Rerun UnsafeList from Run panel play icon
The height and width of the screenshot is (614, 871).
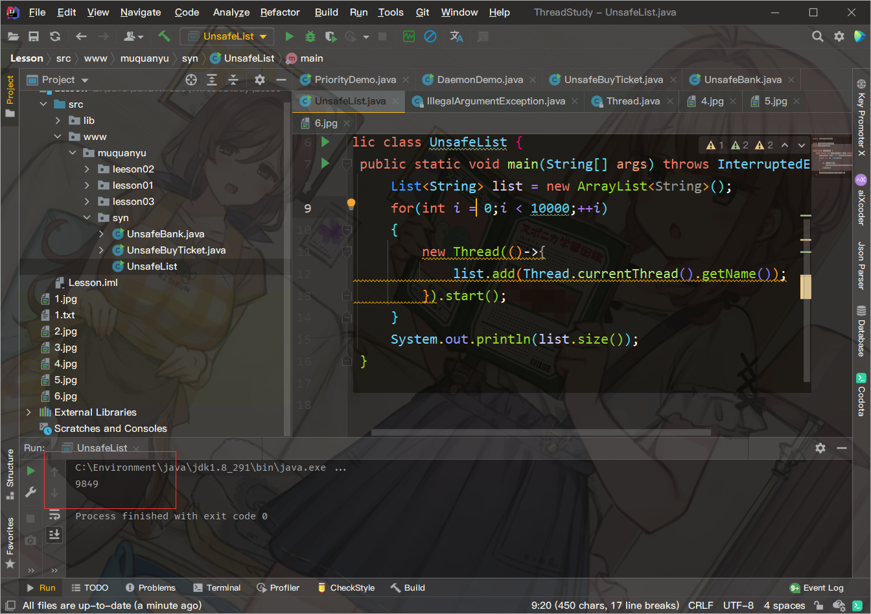[x=30, y=471]
